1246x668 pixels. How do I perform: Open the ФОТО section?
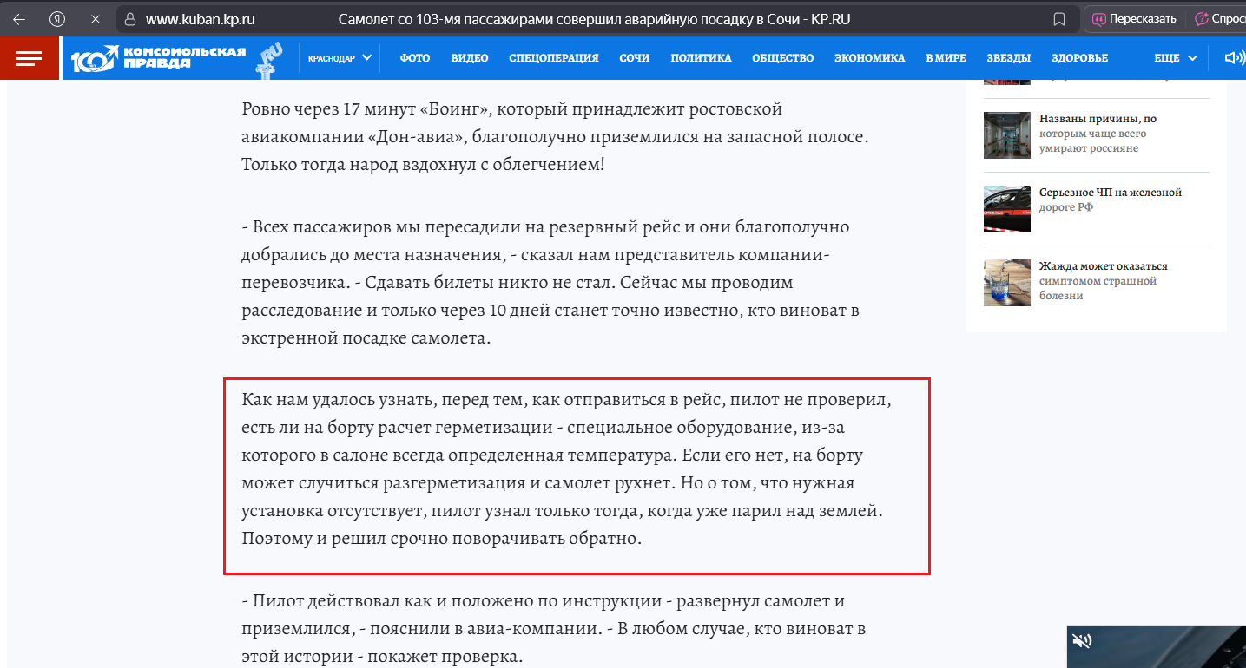click(415, 58)
